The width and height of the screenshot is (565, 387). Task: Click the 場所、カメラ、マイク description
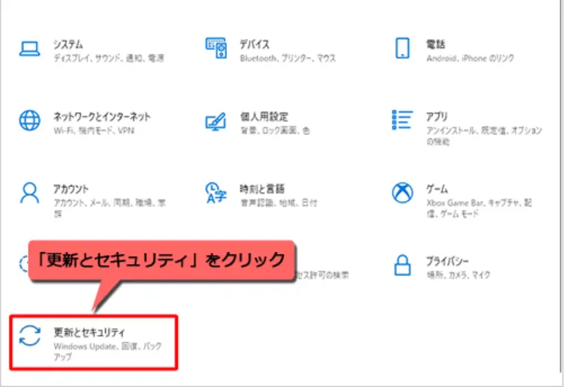click(x=458, y=274)
